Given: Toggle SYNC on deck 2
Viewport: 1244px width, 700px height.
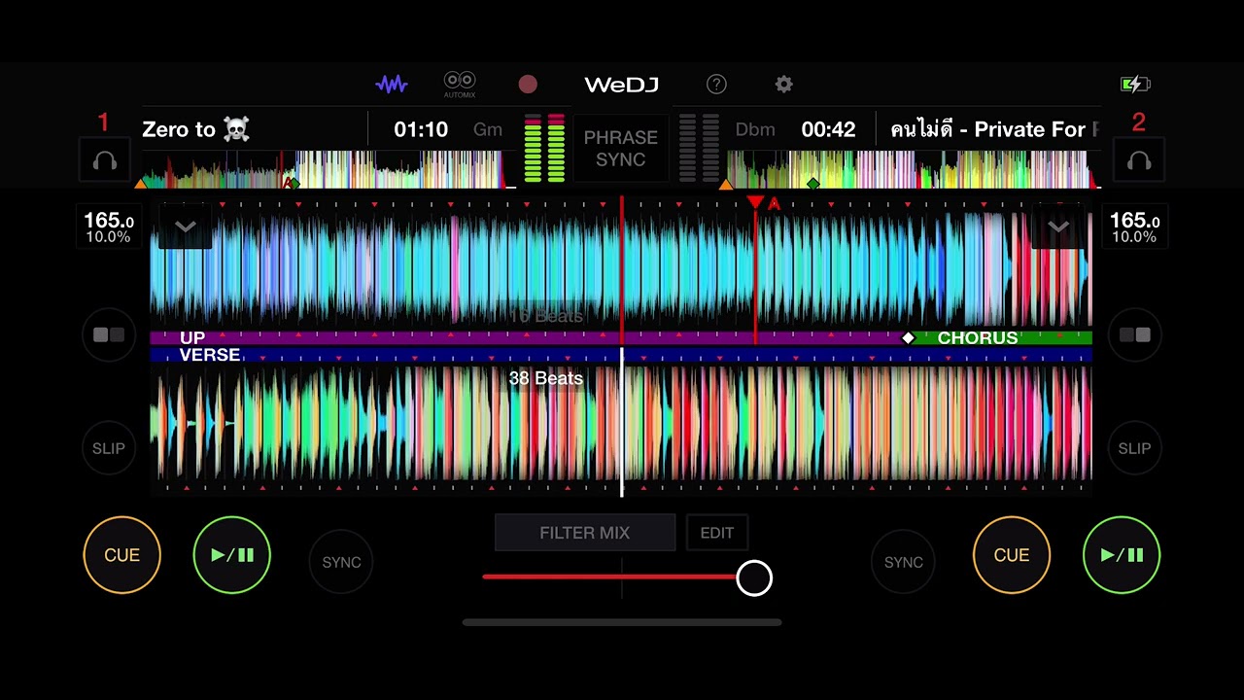Looking at the screenshot, I should click(903, 562).
